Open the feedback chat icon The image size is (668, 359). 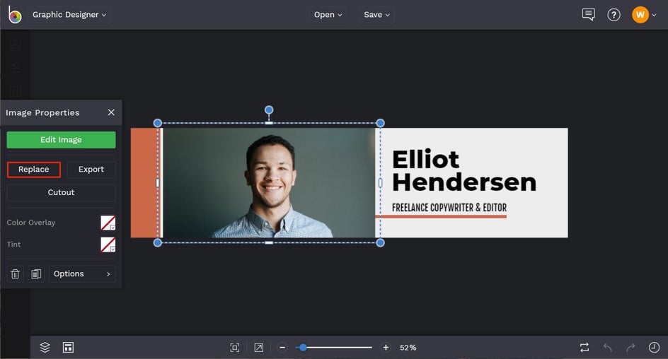click(588, 15)
